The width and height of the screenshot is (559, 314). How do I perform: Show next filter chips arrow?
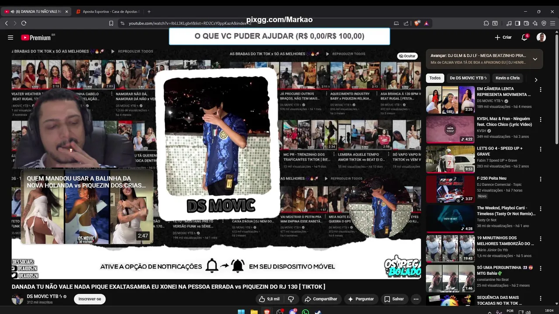tap(536, 80)
